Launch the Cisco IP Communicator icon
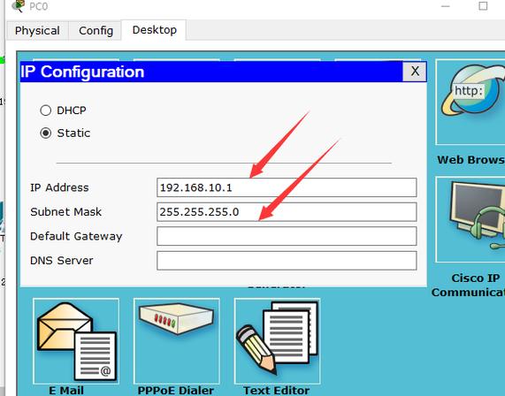The height and width of the screenshot is (396, 505). coord(471,219)
